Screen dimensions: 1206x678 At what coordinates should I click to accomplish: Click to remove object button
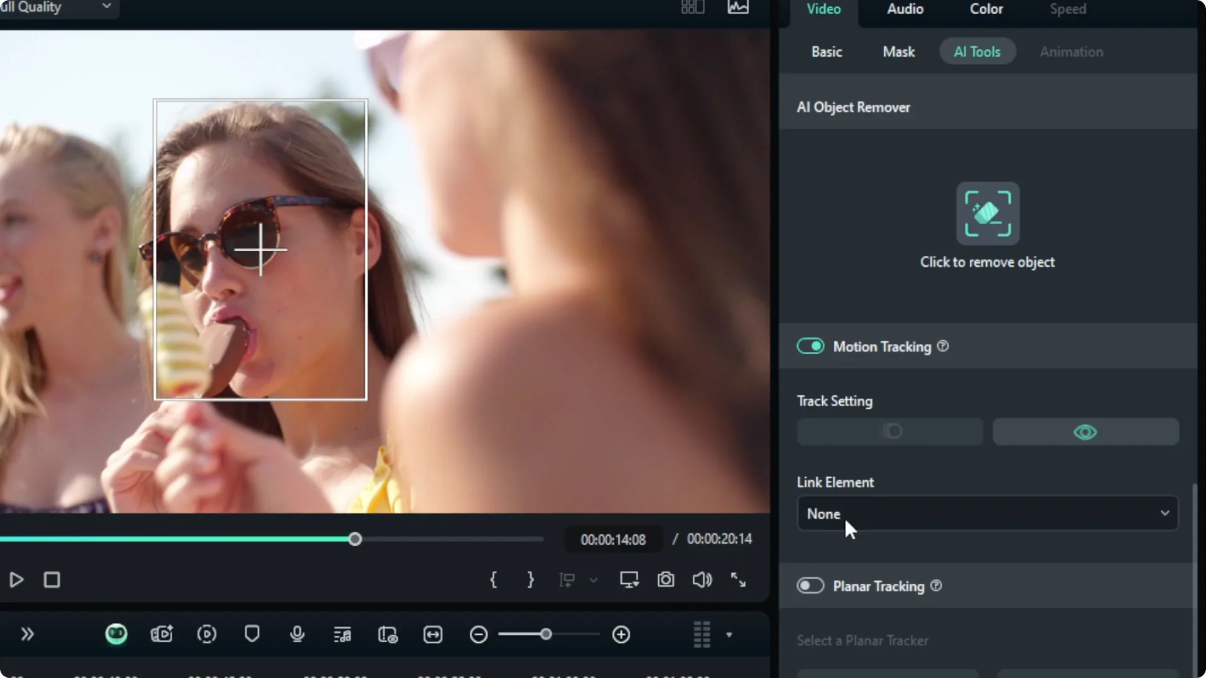pyautogui.click(x=987, y=213)
